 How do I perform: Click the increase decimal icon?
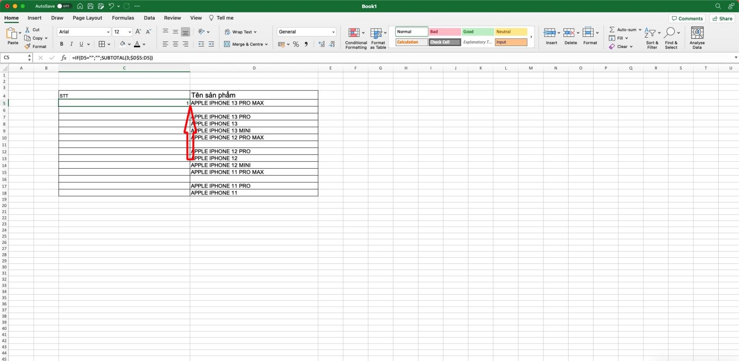[x=322, y=44]
